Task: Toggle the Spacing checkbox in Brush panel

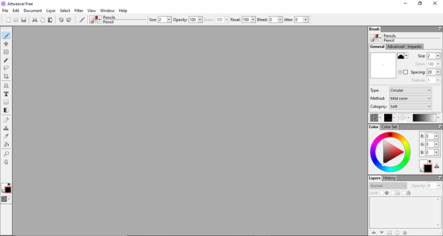Action: [405, 72]
